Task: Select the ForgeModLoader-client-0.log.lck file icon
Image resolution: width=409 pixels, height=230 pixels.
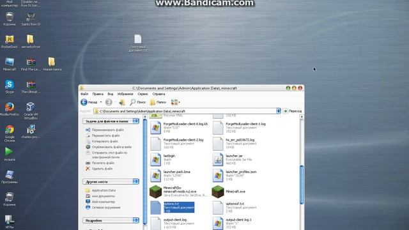Action: click(x=156, y=128)
